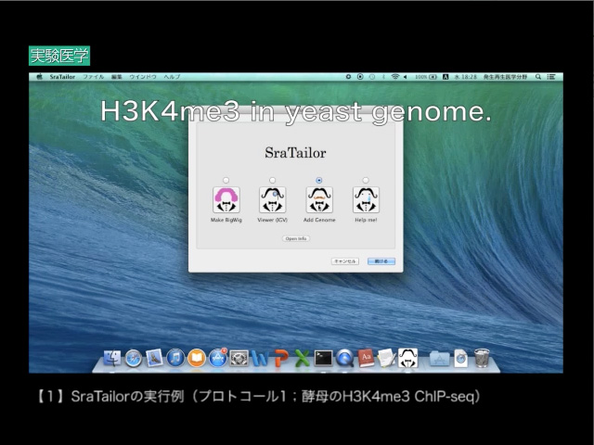This screenshot has width=594, height=445.
Task: Open the Trash in the Dock
Action: click(482, 358)
